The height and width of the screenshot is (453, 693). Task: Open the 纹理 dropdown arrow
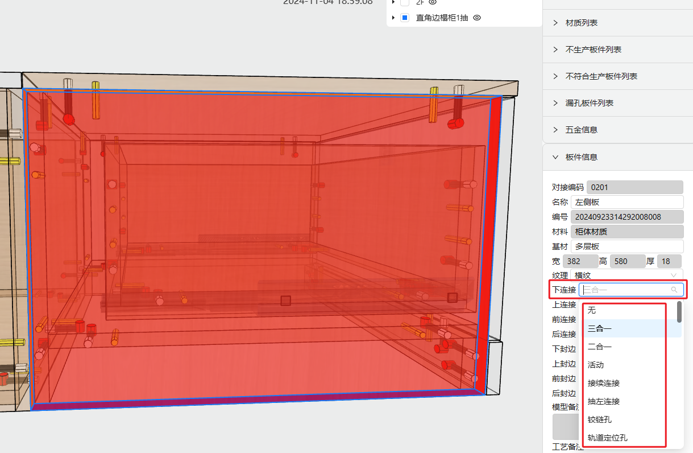674,275
